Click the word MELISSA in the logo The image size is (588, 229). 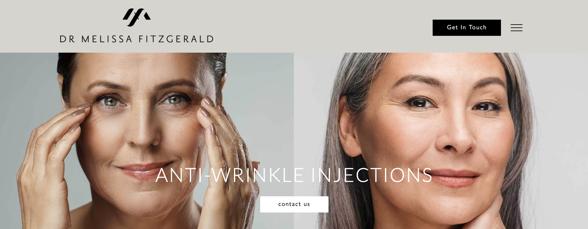[x=107, y=39]
